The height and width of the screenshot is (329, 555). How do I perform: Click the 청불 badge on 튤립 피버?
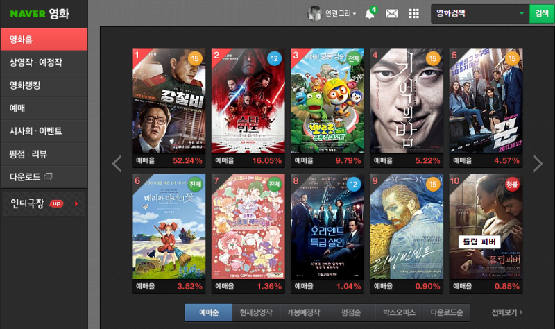click(x=512, y=184)
